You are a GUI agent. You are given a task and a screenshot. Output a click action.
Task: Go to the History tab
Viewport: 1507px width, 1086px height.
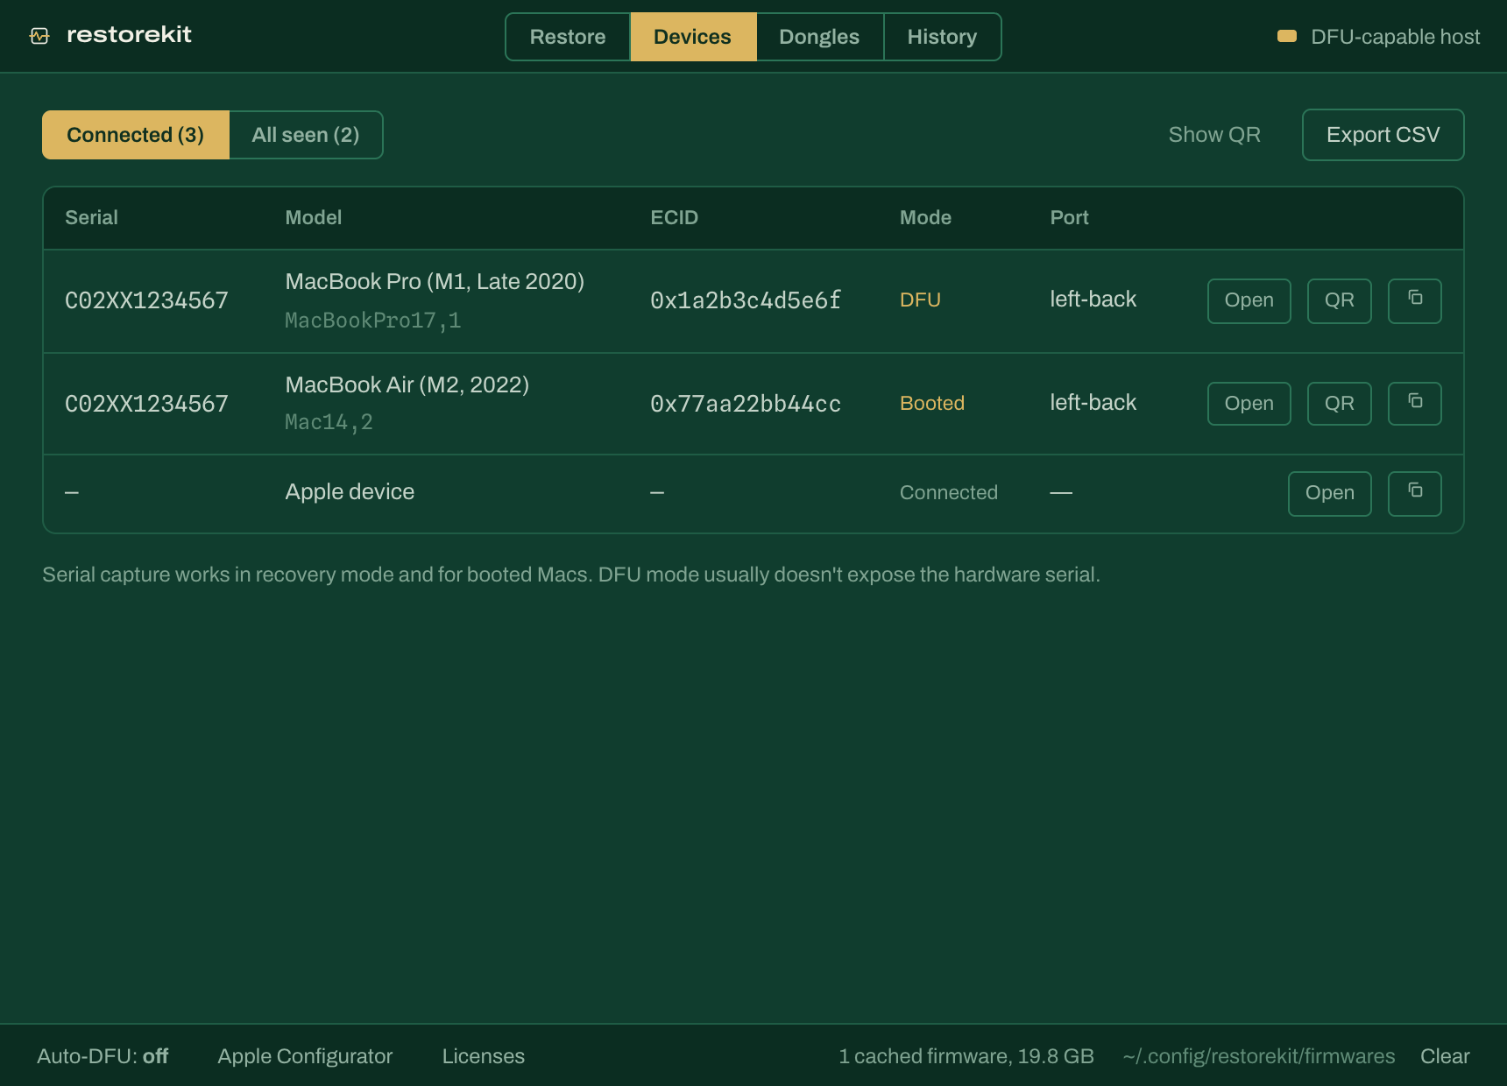click(942, 37)
